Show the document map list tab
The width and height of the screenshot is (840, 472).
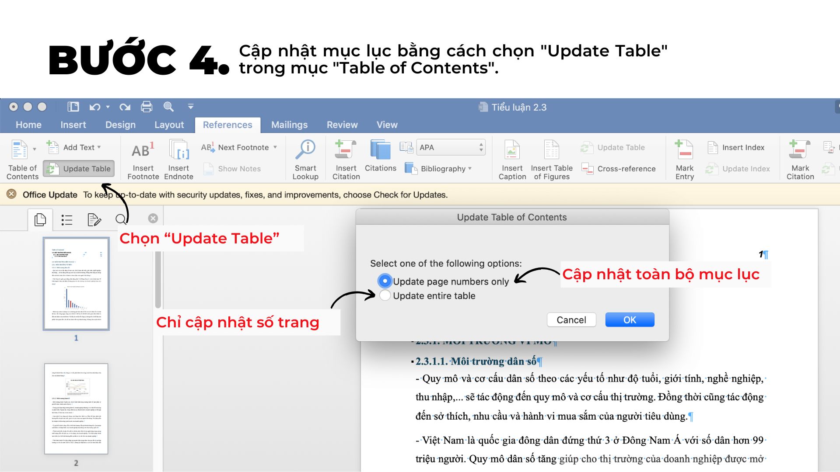pos(67,220)
